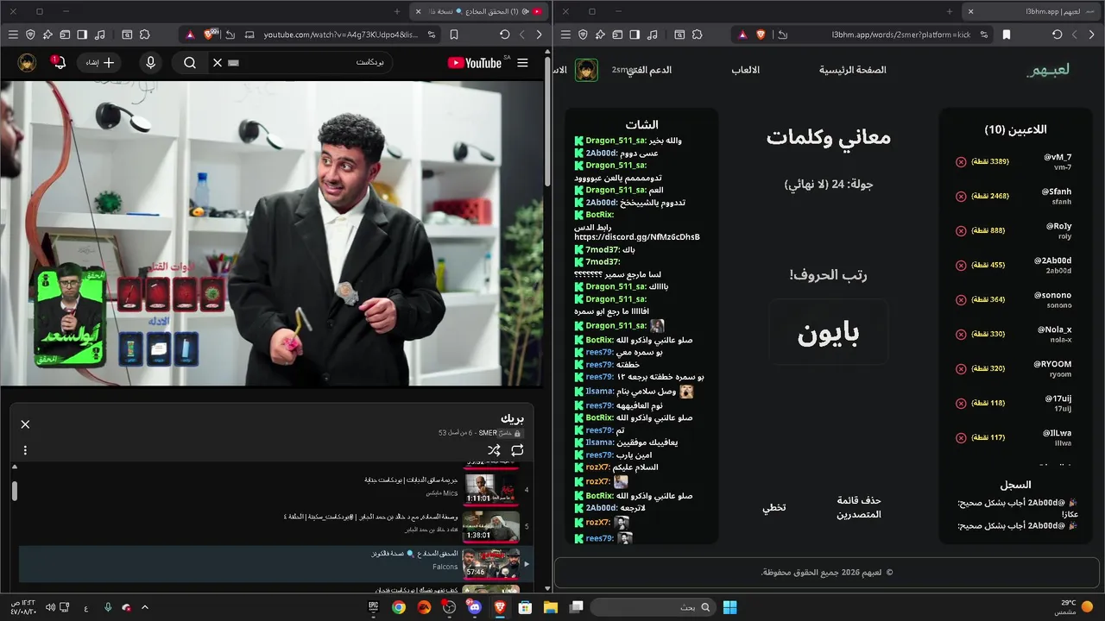Open the YouTube create (إنشاء) button
The image size is (1105, 621).
[100, 63]
